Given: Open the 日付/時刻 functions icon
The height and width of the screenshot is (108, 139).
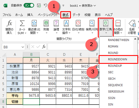Looking at the screenshot, I should click(78, 23).
